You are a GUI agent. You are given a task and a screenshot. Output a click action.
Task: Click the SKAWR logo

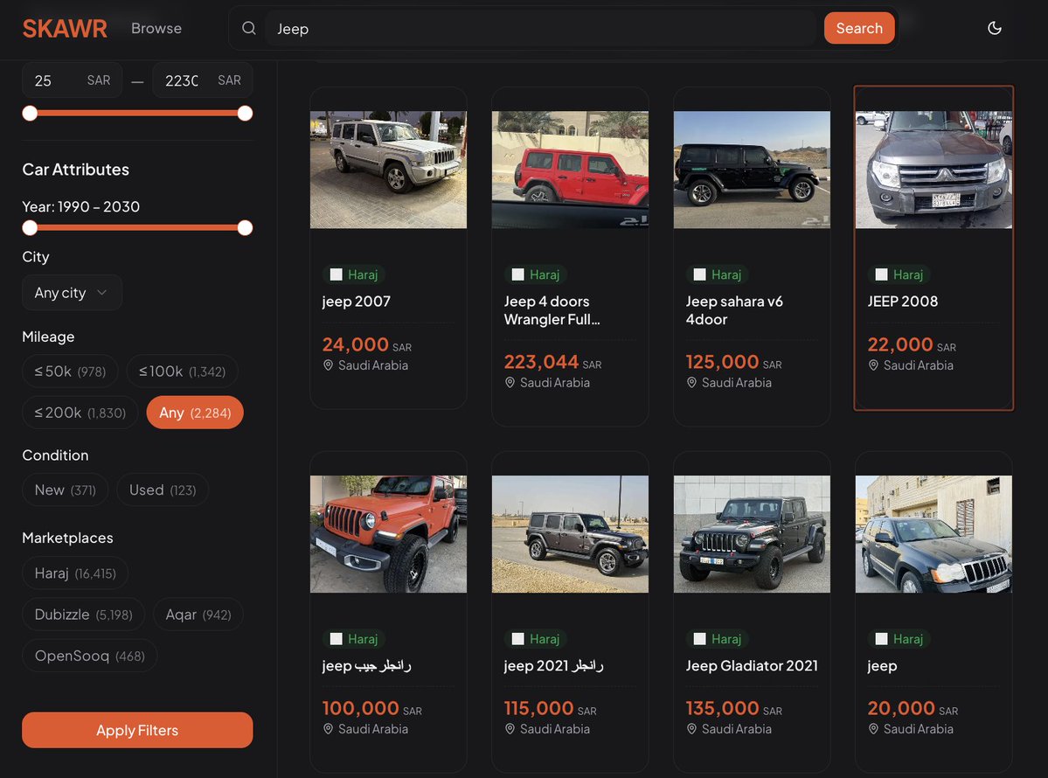point(64,29)
